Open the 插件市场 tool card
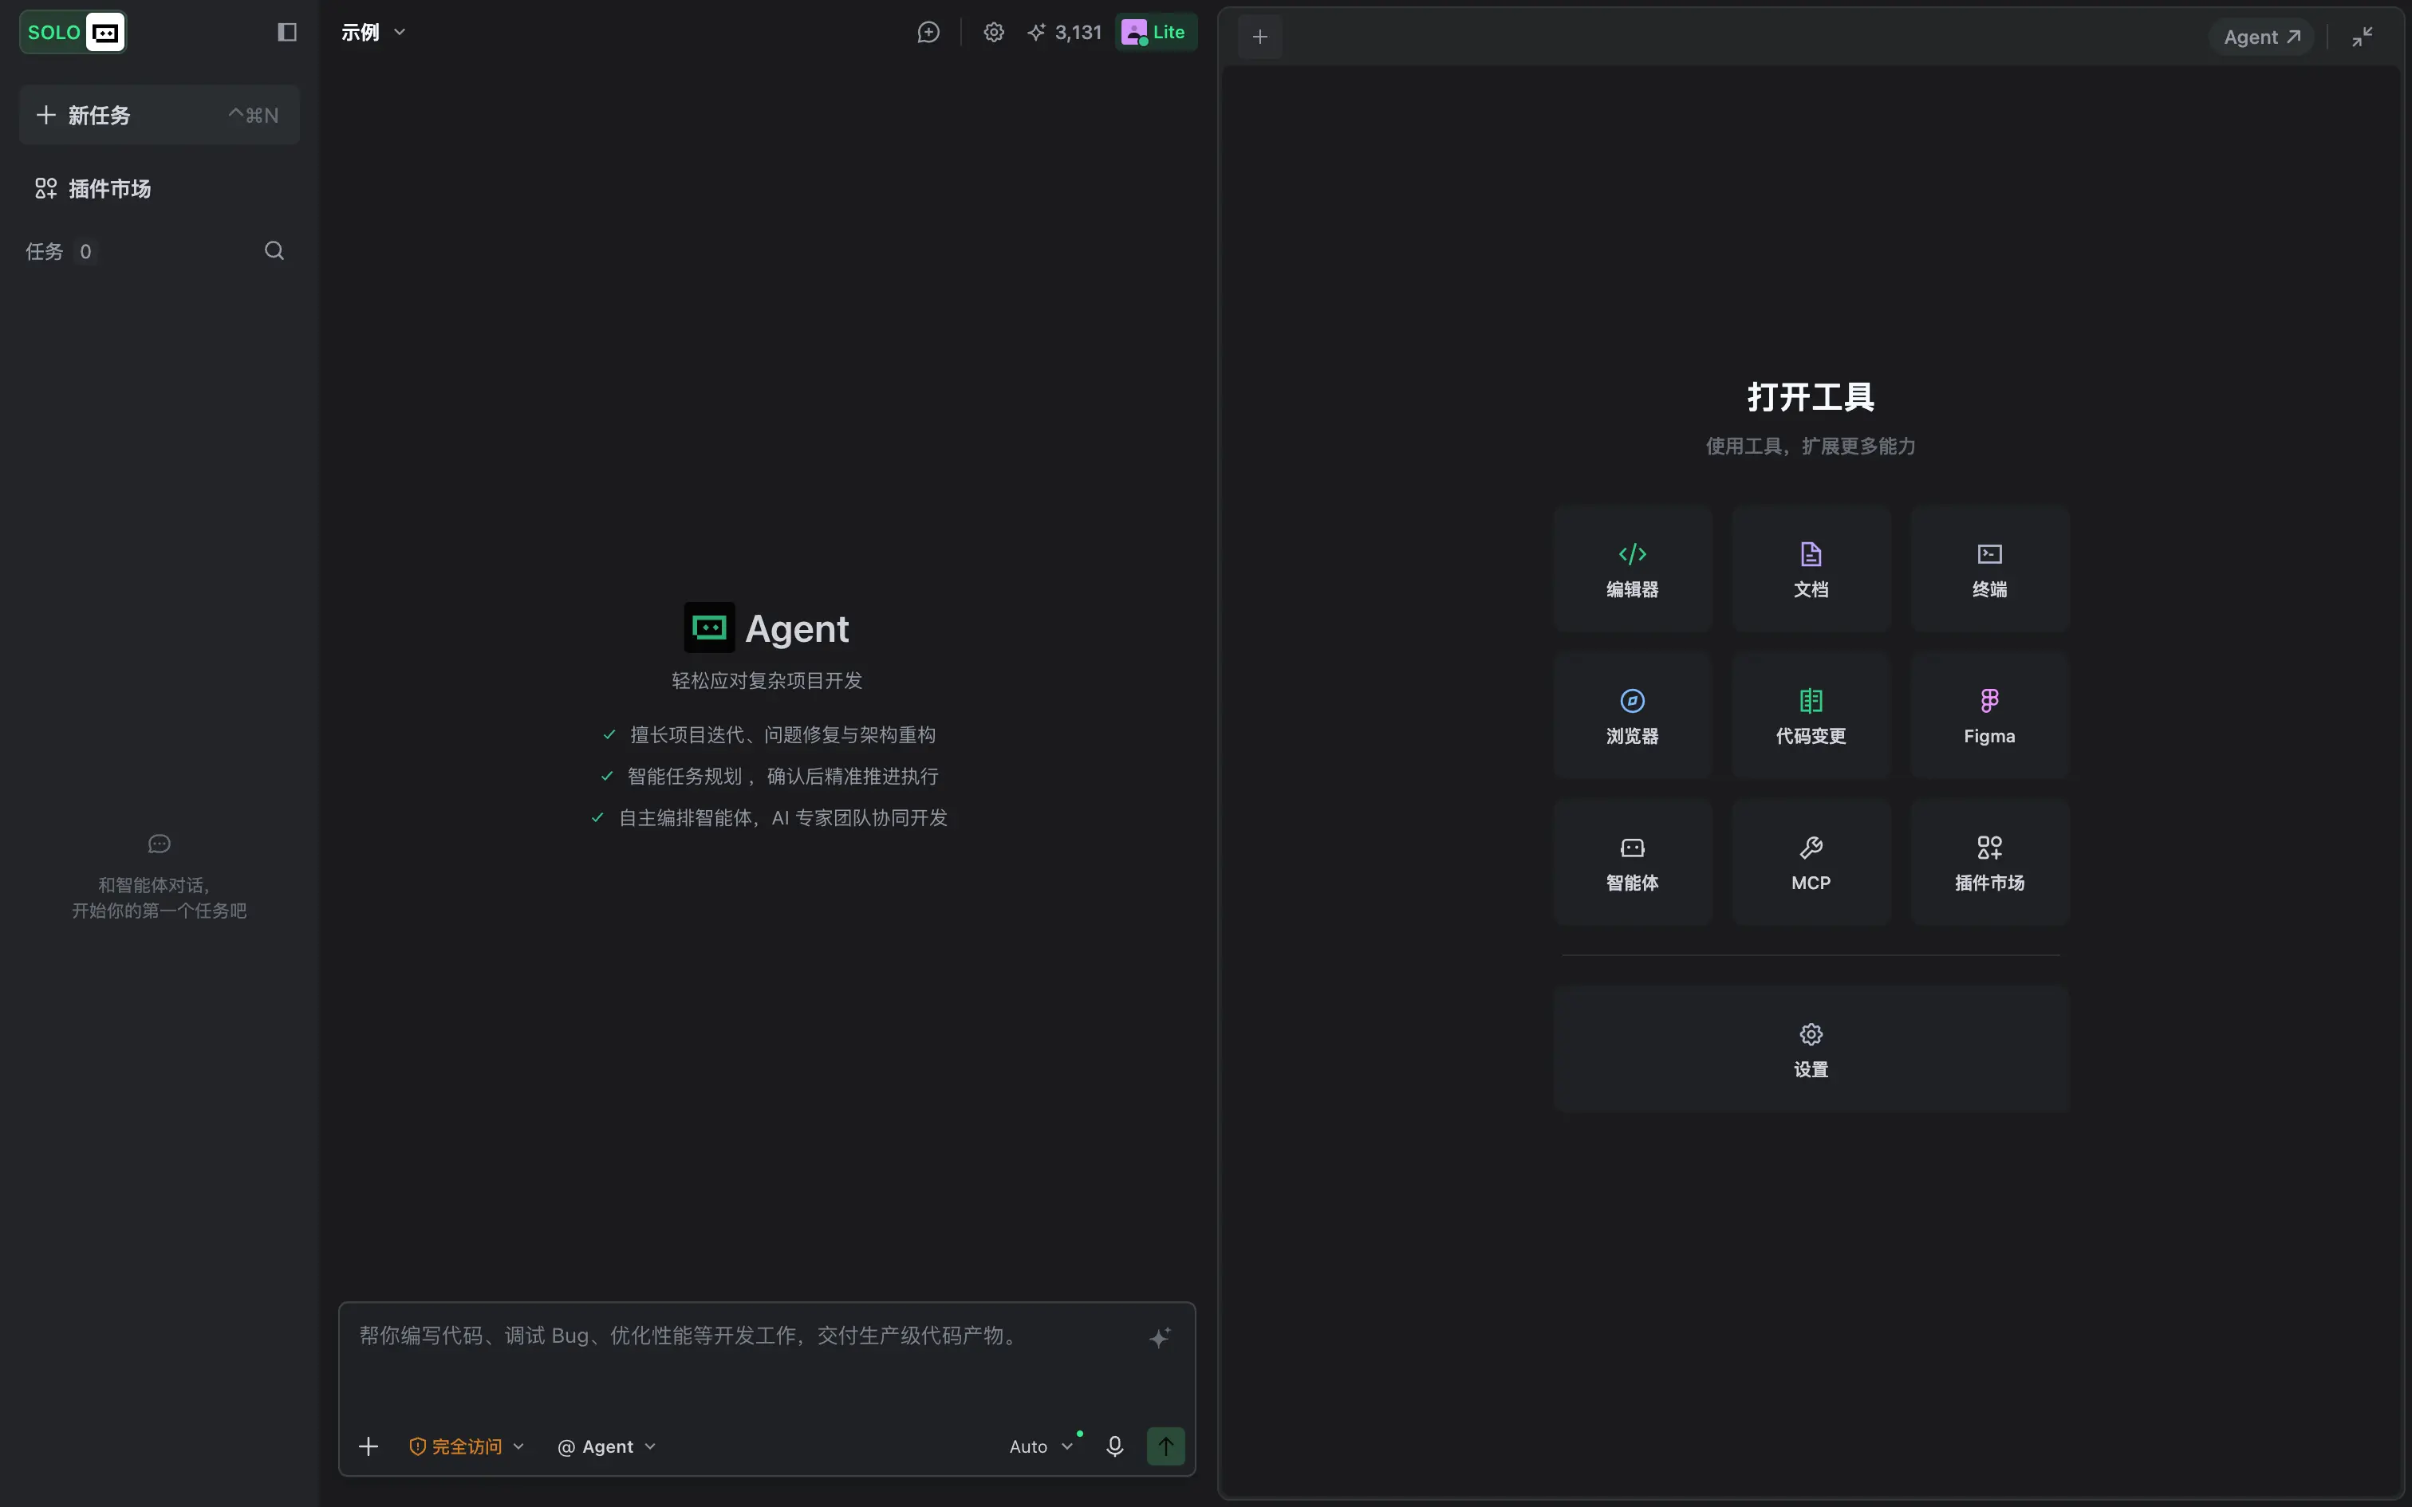This screenshot has height=1507, width=2412. (1989, 862)
